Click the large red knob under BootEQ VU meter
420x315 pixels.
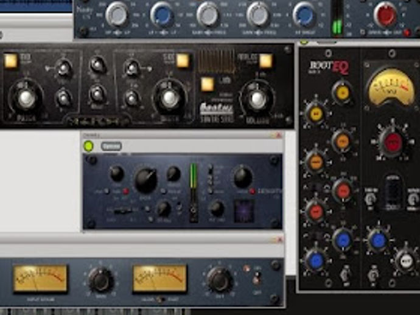tap(393, 141)
